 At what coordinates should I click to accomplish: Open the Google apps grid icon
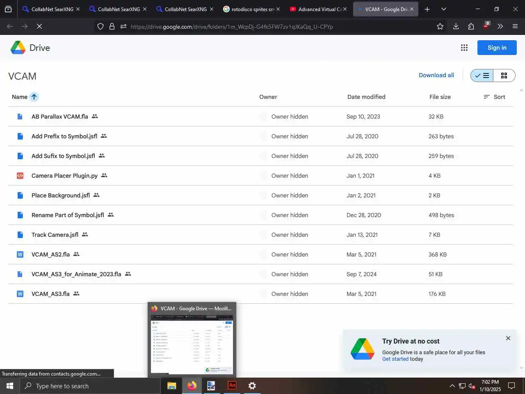(464, 48)
